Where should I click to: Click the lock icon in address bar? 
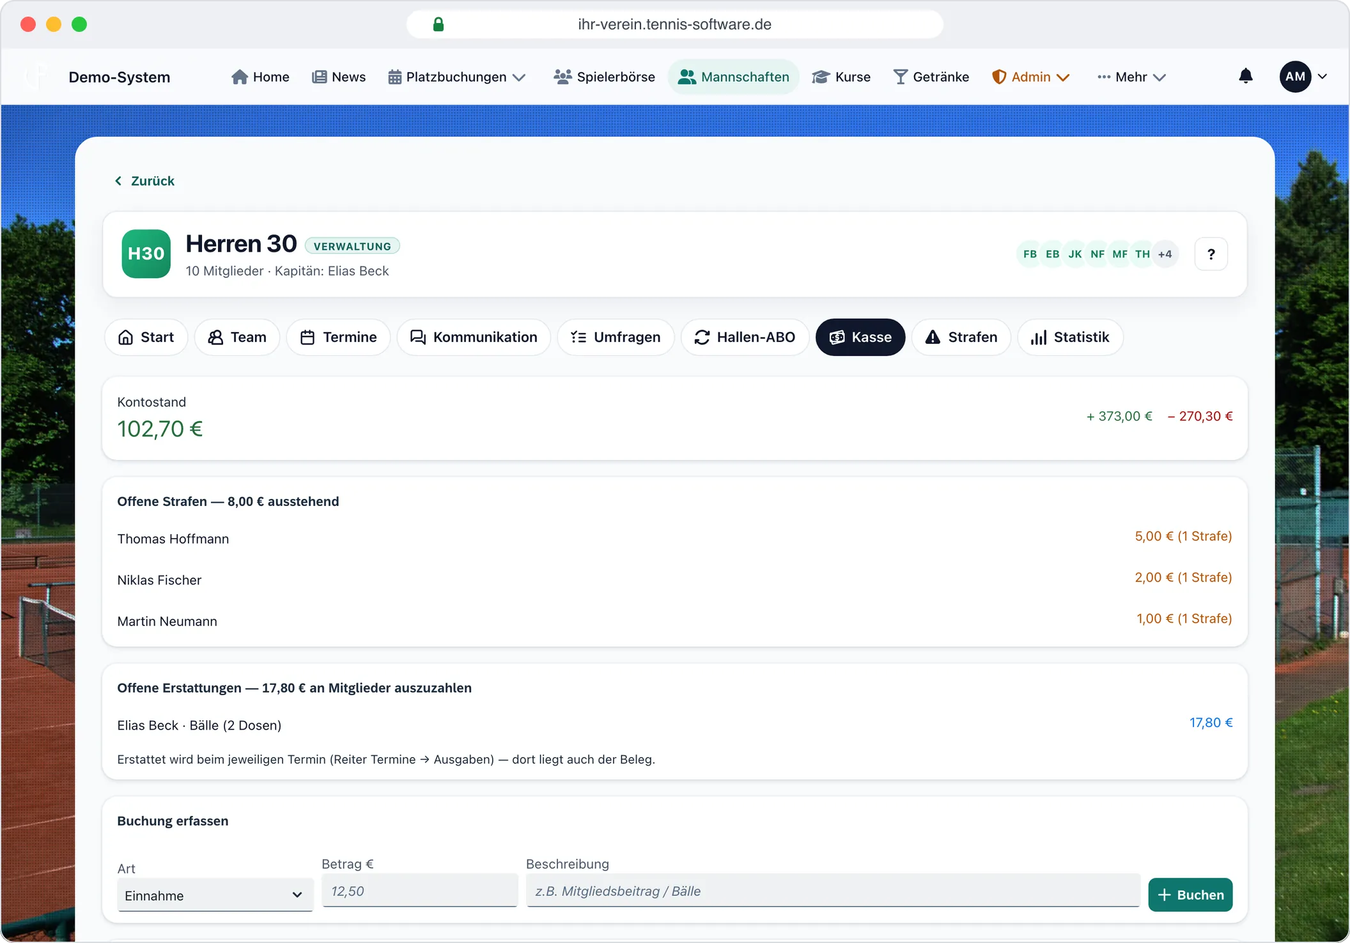tap(438, 24)
